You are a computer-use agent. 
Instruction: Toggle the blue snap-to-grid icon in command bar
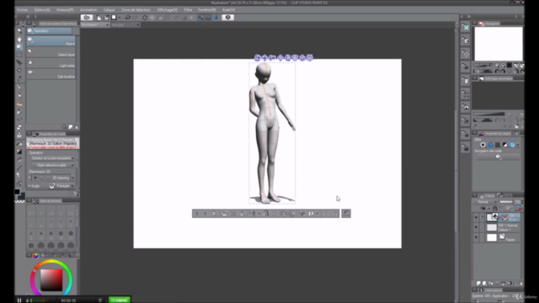(216, 18)
